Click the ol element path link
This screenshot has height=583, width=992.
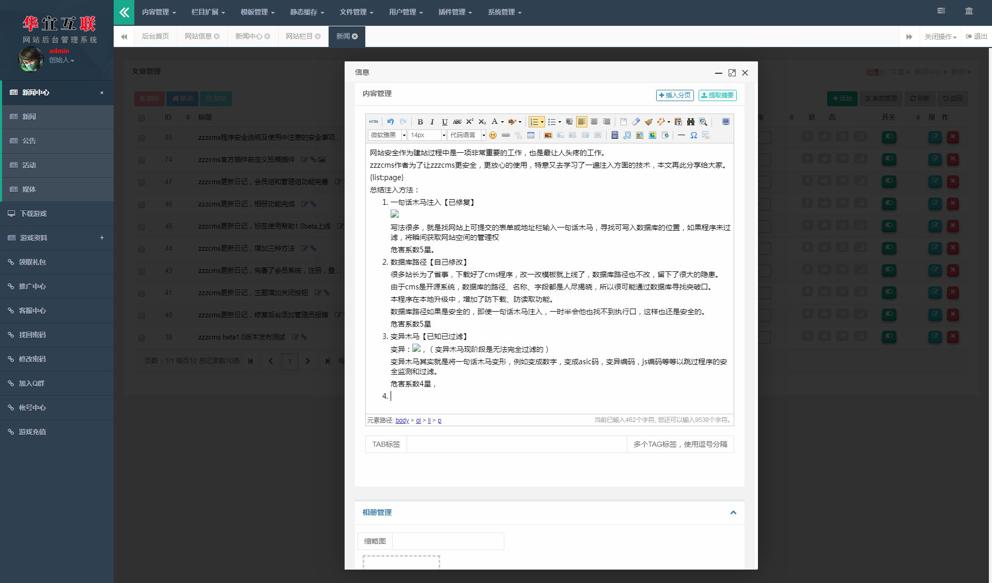(419, 420)
